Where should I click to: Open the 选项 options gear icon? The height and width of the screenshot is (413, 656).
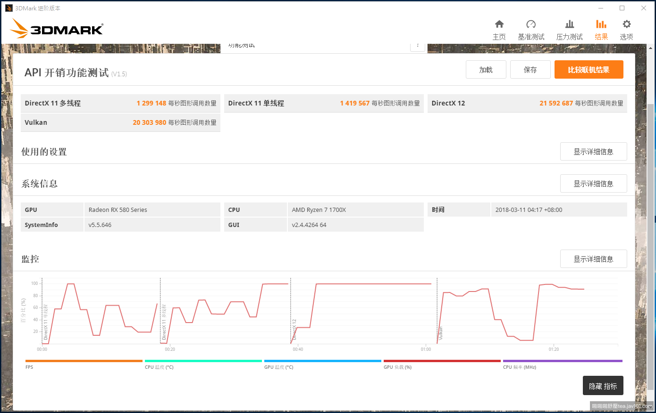pyautogui.click(x=626, y=24)
